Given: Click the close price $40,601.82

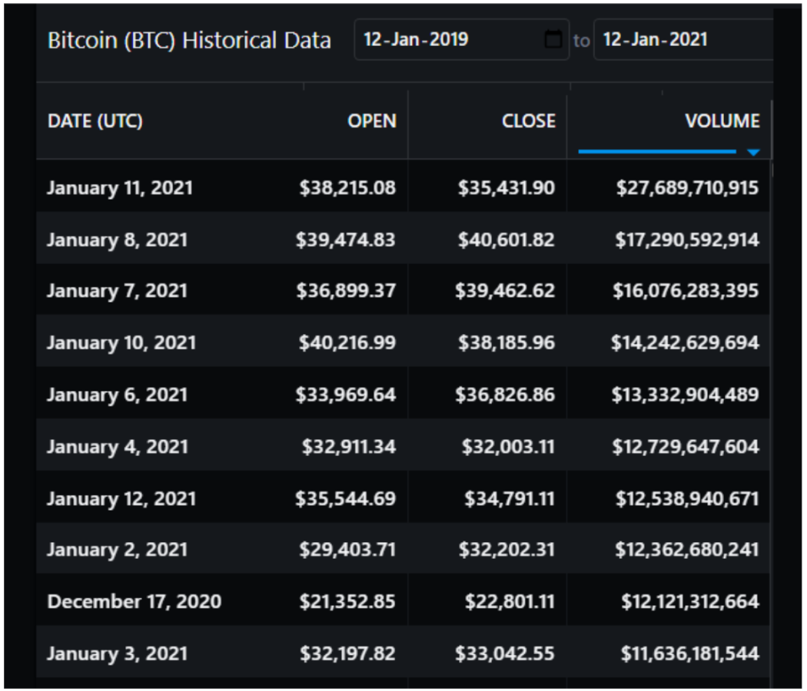Looking at the screenshot, I should pyautogui.click(x=507, y=240).
